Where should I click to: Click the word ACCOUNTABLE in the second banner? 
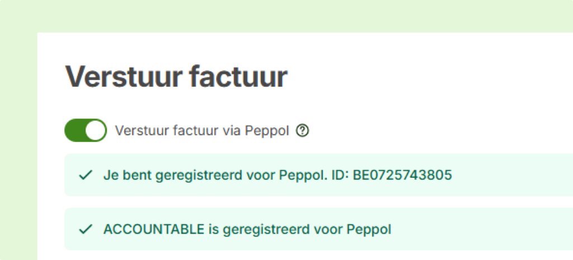154,229
